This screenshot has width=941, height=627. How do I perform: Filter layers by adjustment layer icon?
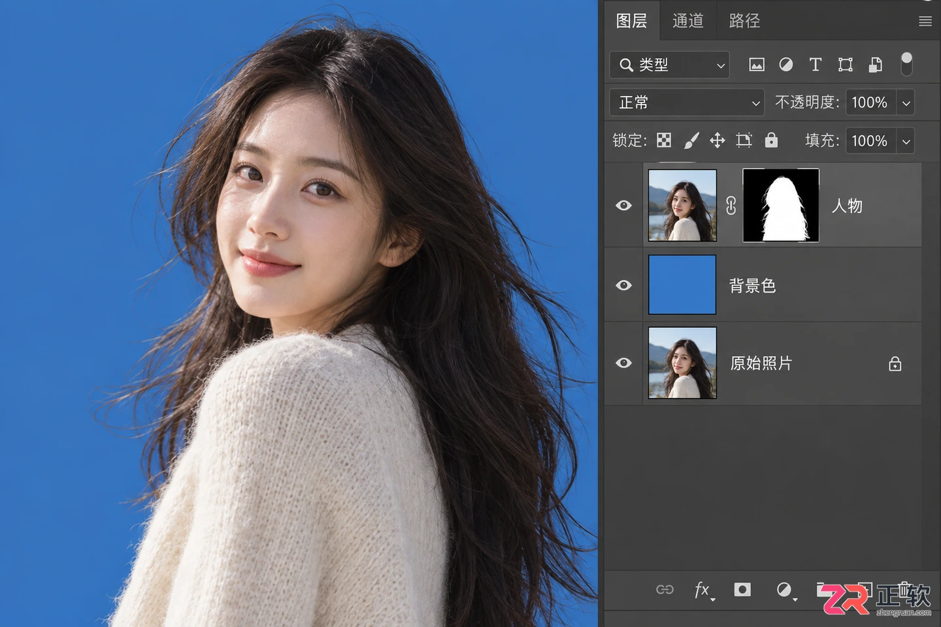pos(786,65)
